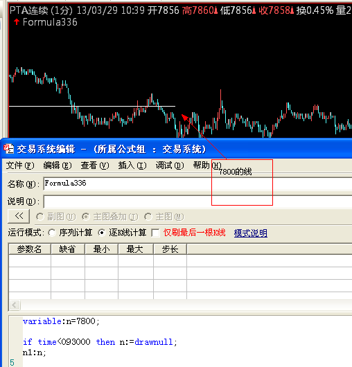352x367 pixels.
Task: Open the 帮助(H) menu
Action: click(207, 165)
